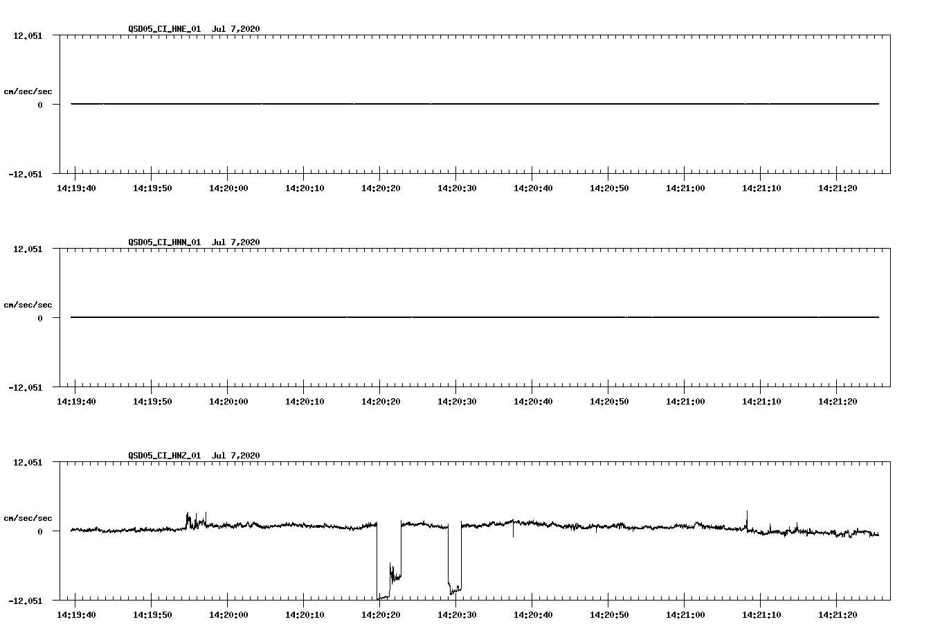Click 12.051 upper limit on HNN plot

[x=28, y=249]
